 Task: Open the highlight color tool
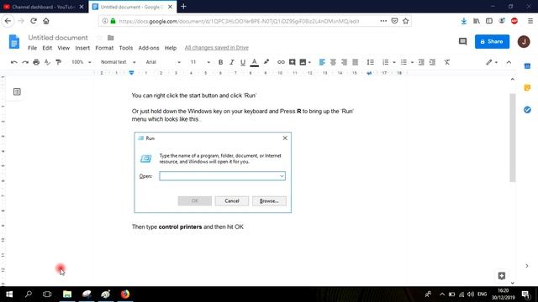pyautogui.click(x=266, y=62)
